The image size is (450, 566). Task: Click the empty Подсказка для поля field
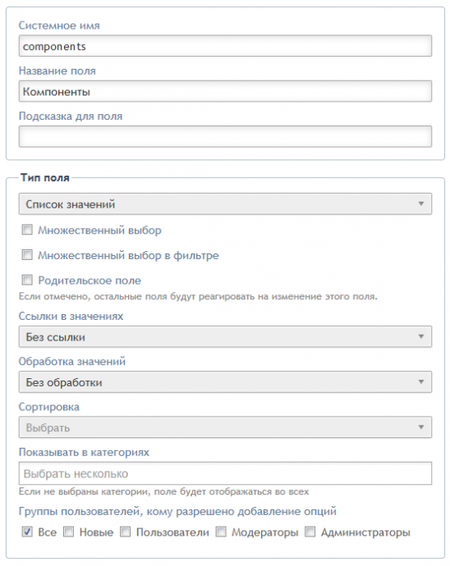225,136
